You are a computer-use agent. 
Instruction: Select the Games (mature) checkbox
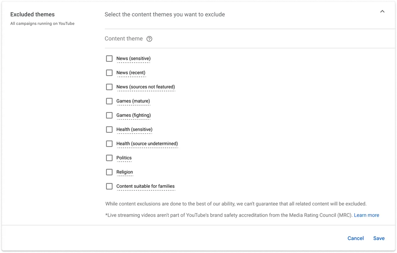click(x=109, y=101)
